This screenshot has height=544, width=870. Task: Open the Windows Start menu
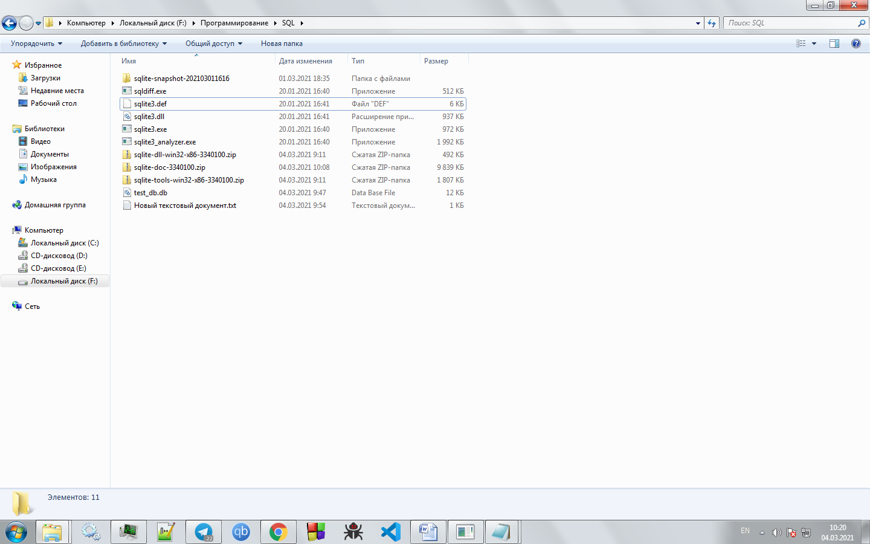point(16,532)
